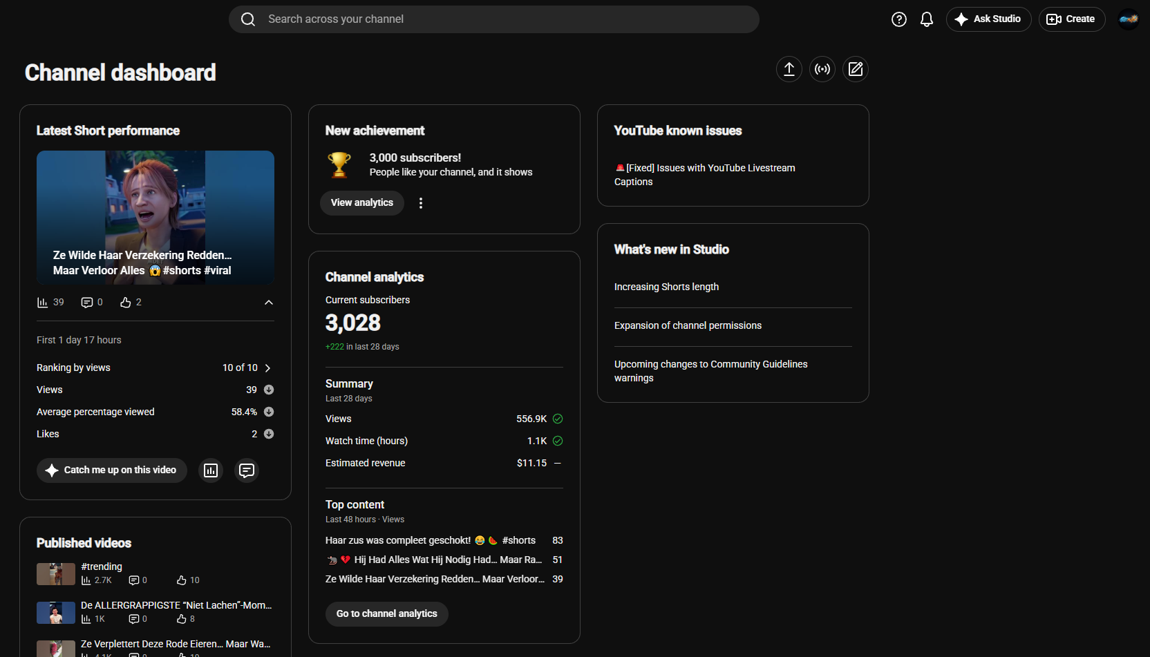Open top content Hij Had Alles Wat Hij Nodig
Viewport: 1150px width, 657px height.
435,560
